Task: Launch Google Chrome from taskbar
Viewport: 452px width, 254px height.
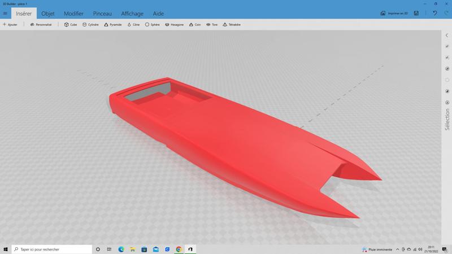Action: 179,249
